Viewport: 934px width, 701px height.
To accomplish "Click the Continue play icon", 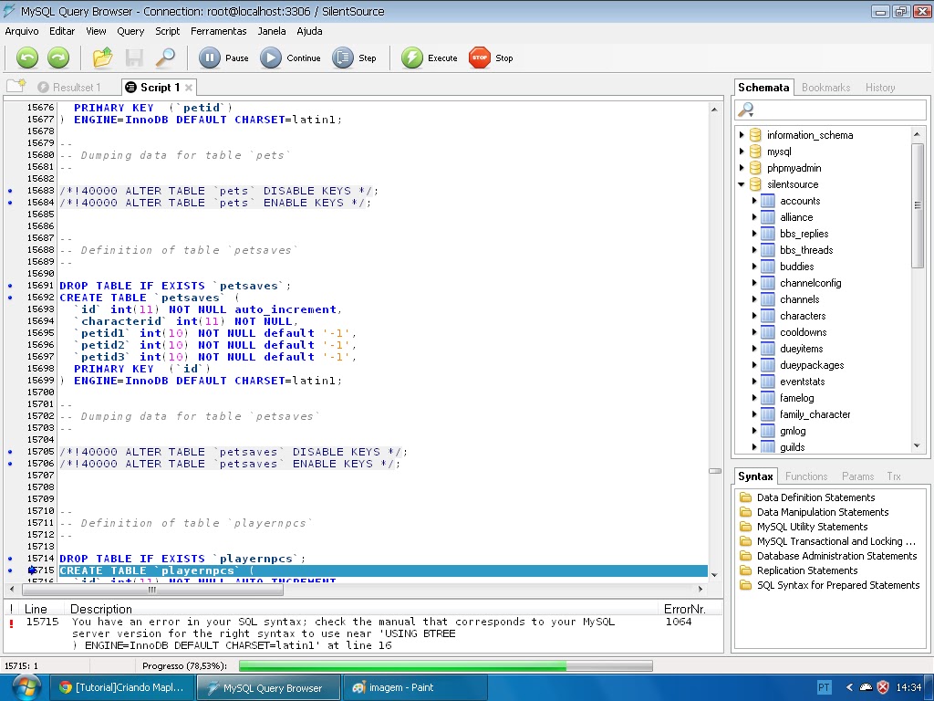I will point(271,58).
